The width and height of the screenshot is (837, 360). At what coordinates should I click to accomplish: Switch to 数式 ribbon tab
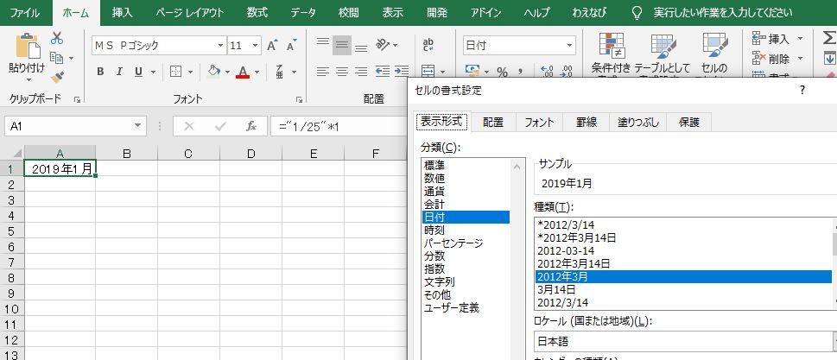point(257,13)
